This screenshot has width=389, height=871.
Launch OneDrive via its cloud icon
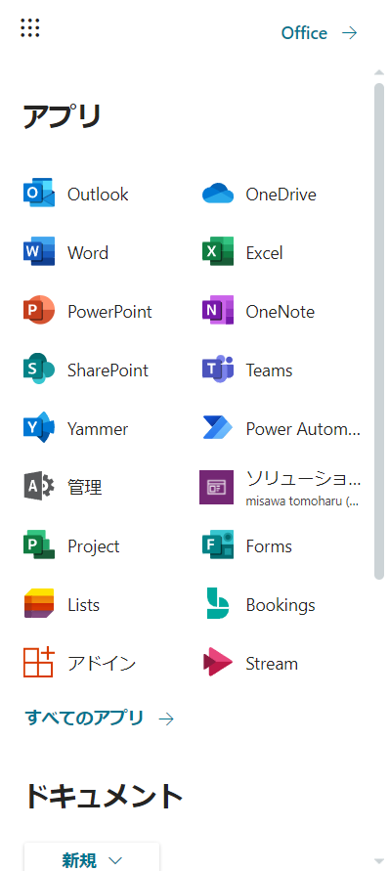pos(218,194)
